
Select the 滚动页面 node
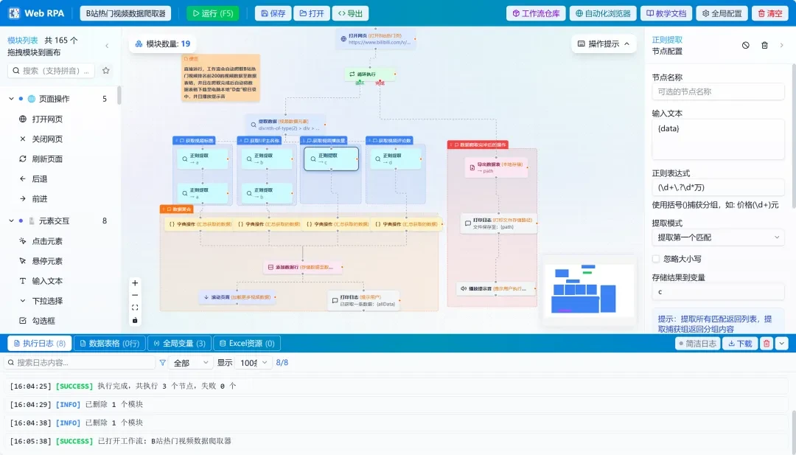tap(237, 297)
